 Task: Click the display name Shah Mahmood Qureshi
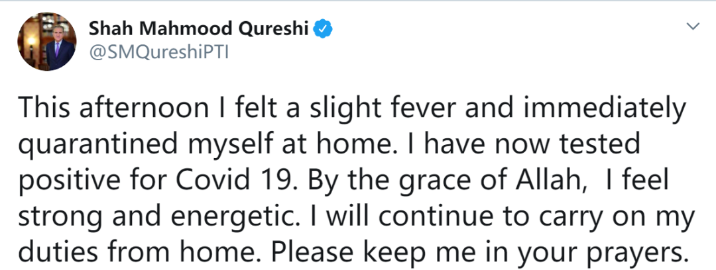(200, 30)
